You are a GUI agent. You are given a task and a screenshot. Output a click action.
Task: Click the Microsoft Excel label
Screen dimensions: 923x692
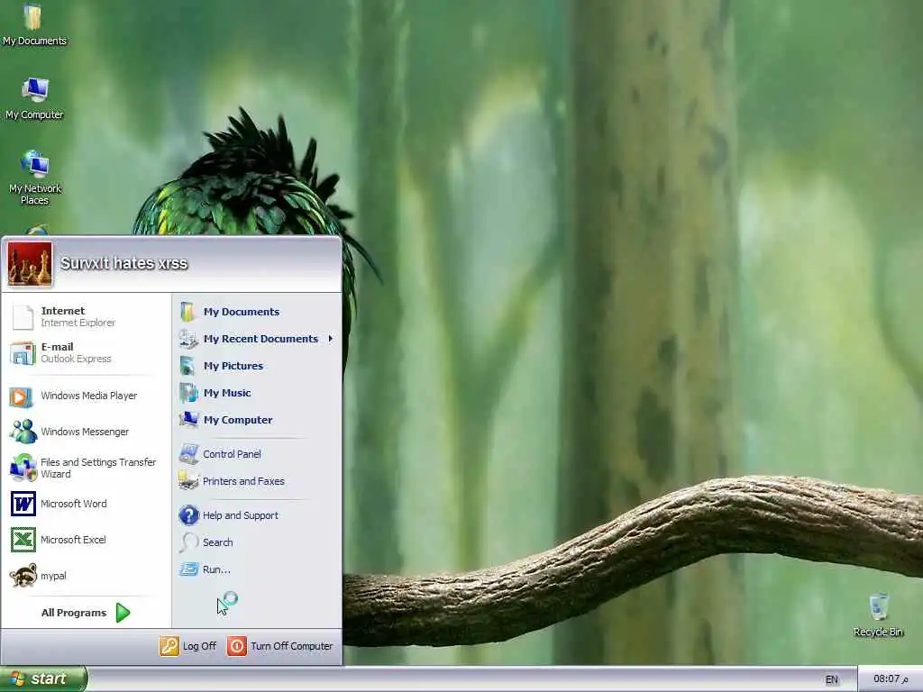73,540
